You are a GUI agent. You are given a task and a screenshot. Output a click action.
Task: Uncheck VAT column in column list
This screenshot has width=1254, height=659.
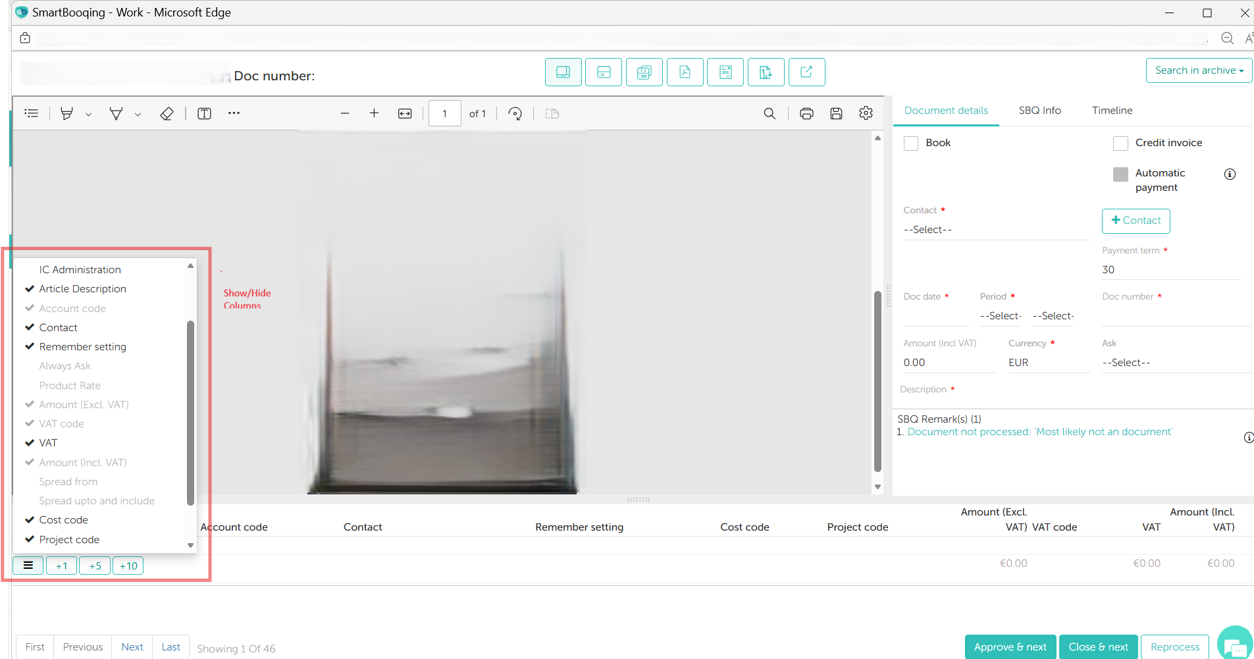click(48, 443)
